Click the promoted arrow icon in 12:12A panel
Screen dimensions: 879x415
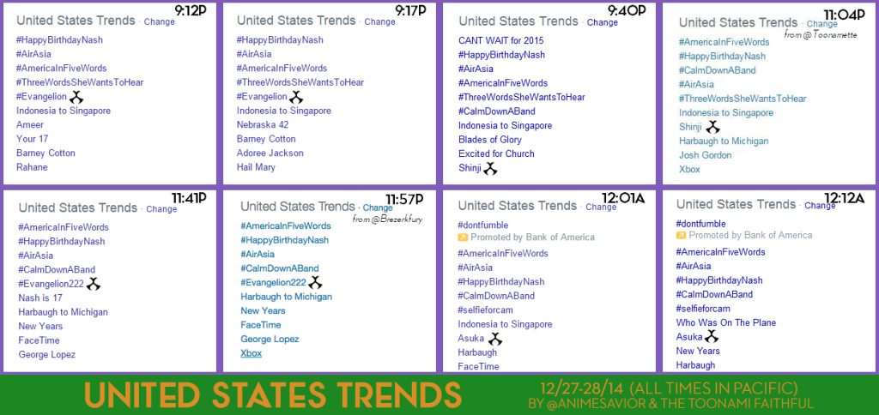(x=681, y=235)
